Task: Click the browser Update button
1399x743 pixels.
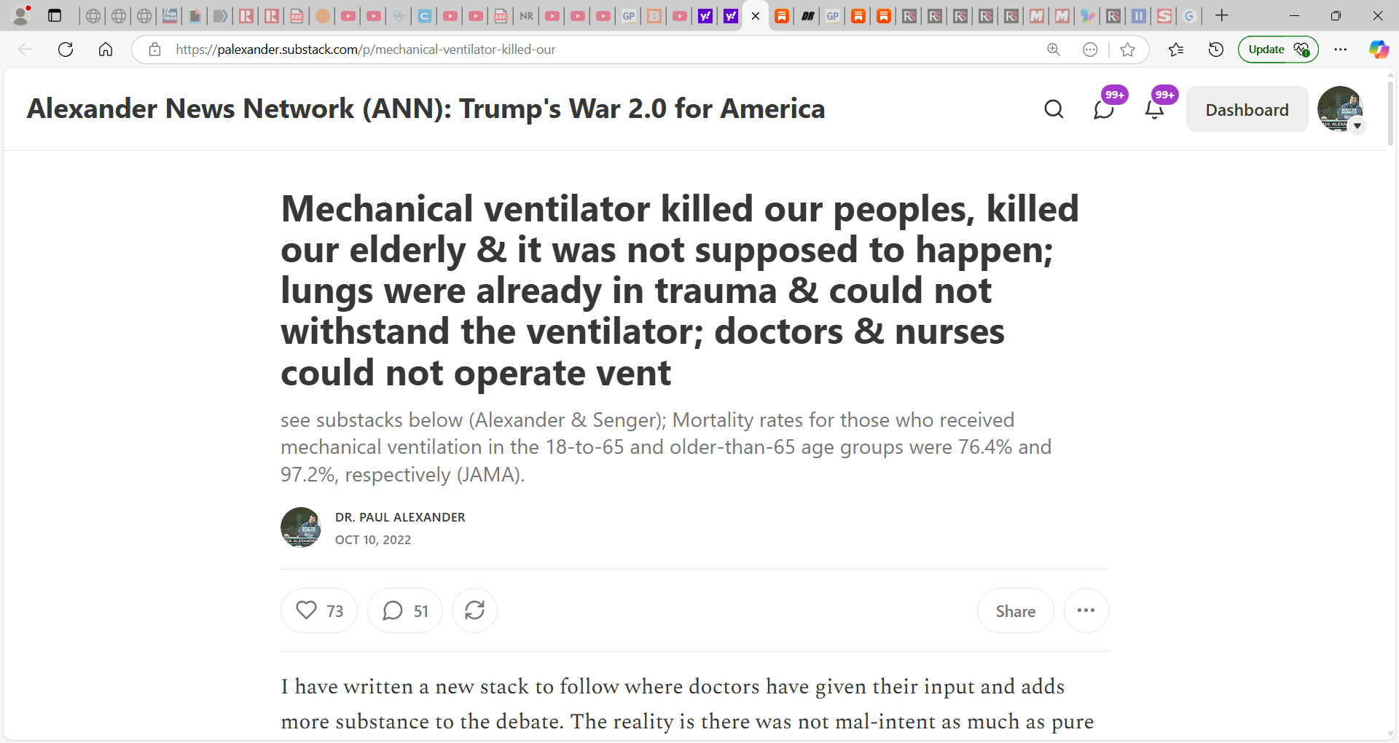Action: pos(1278,50)
